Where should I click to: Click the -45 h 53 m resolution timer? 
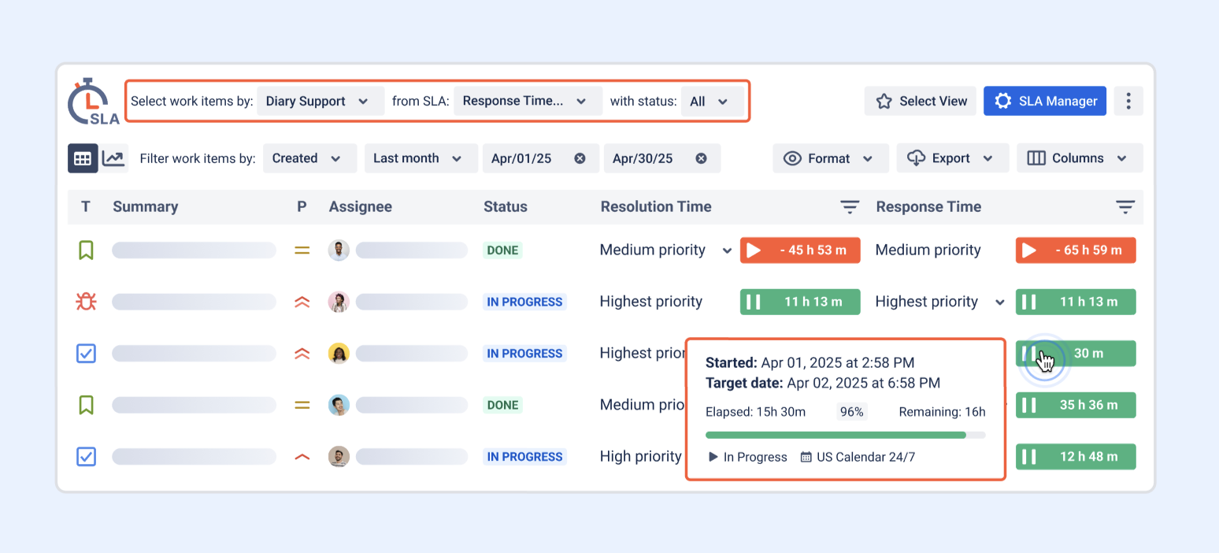point(800,251)
